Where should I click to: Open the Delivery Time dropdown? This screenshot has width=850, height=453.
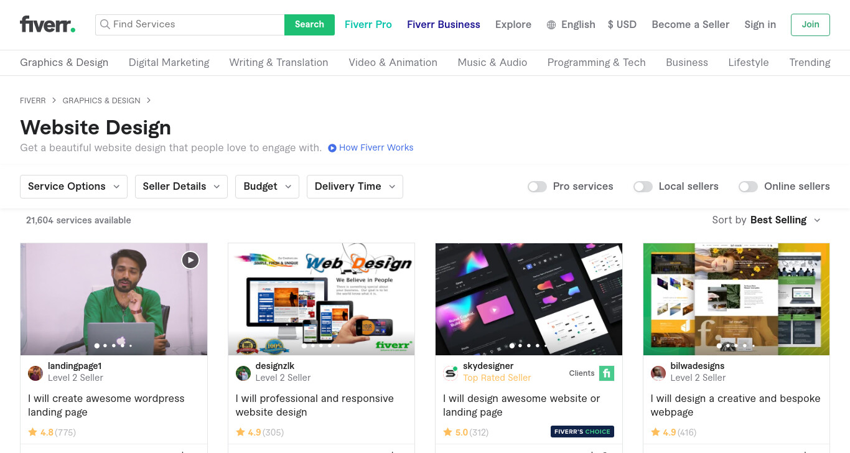355,187
